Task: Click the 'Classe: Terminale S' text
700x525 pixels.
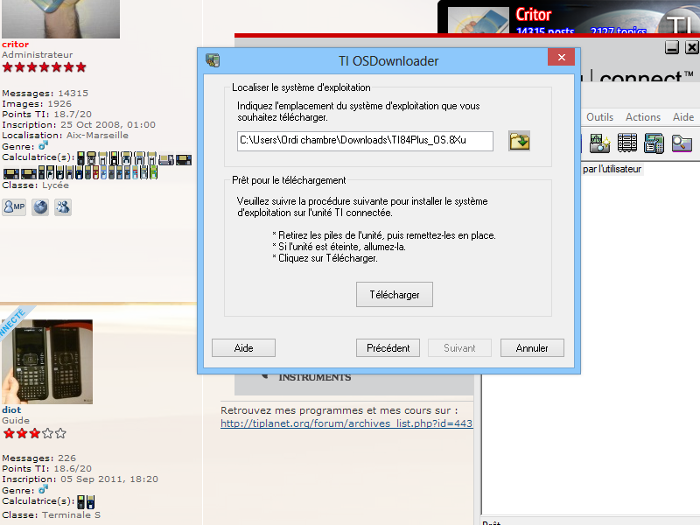Action: coord(52,515)
